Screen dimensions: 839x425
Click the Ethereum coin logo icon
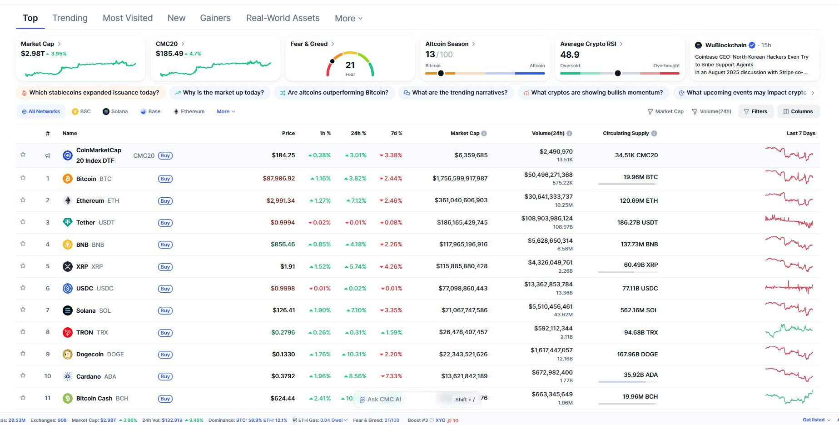point(67,200)
